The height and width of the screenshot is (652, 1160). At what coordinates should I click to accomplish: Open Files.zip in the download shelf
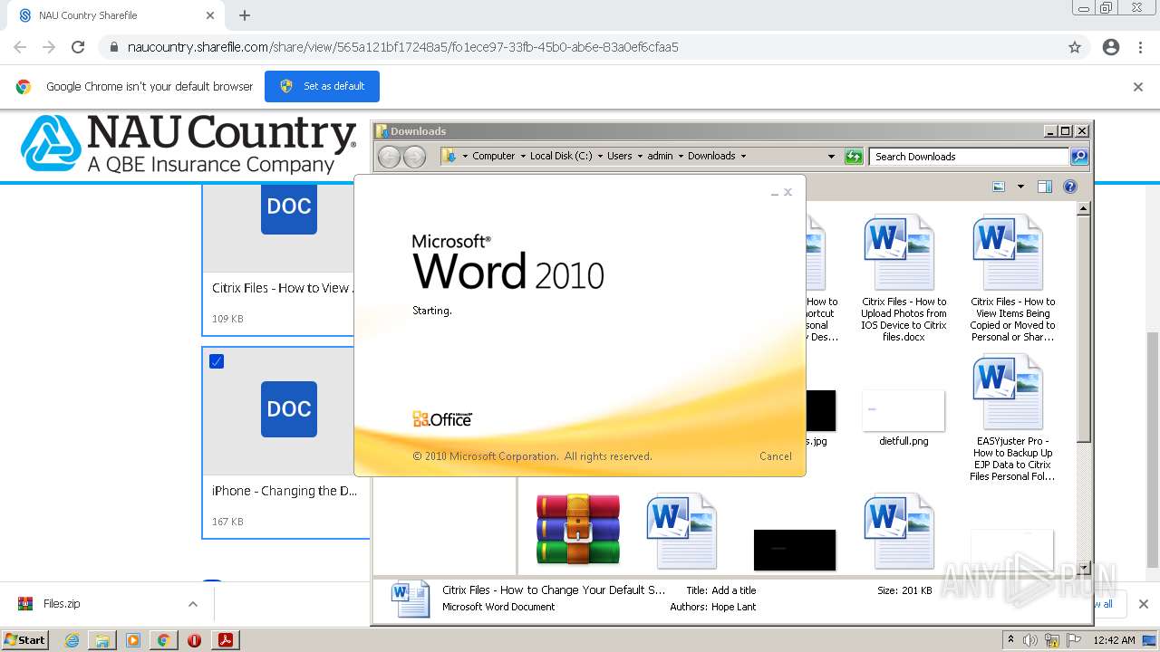point(62,604)
